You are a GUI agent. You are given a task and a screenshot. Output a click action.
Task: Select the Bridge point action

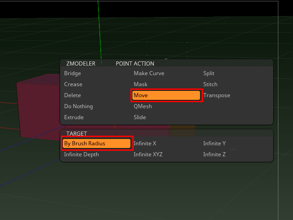pos(72,73)
